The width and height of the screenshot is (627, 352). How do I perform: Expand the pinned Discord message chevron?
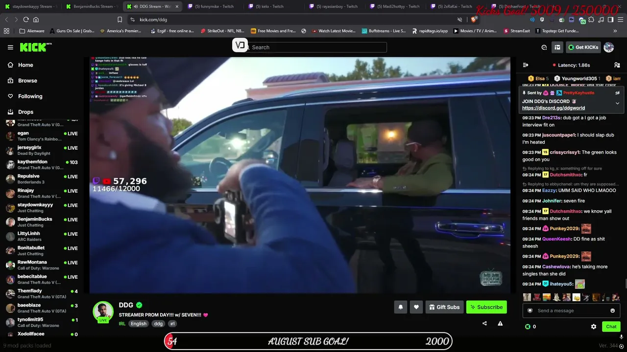(x=617, y=103)
